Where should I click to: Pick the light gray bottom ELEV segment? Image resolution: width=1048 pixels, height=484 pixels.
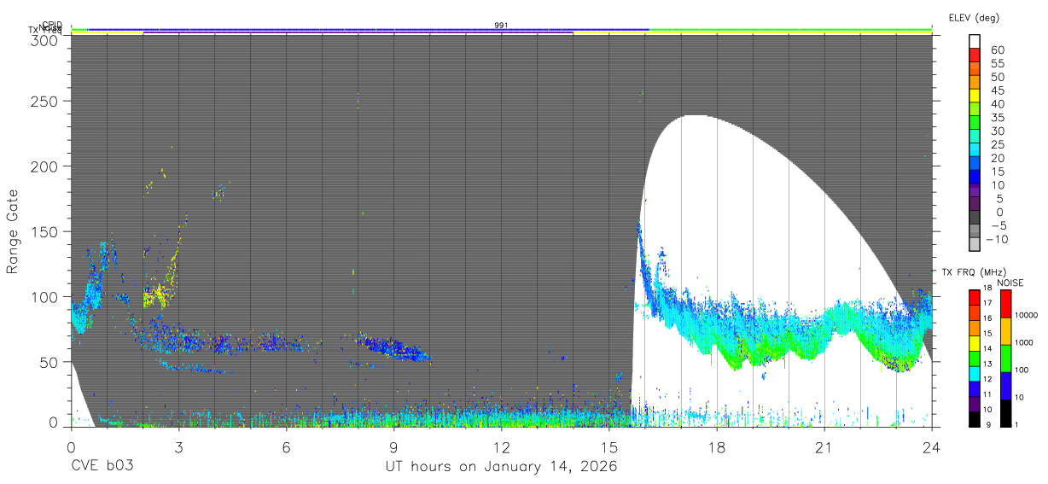click(975, 244)
